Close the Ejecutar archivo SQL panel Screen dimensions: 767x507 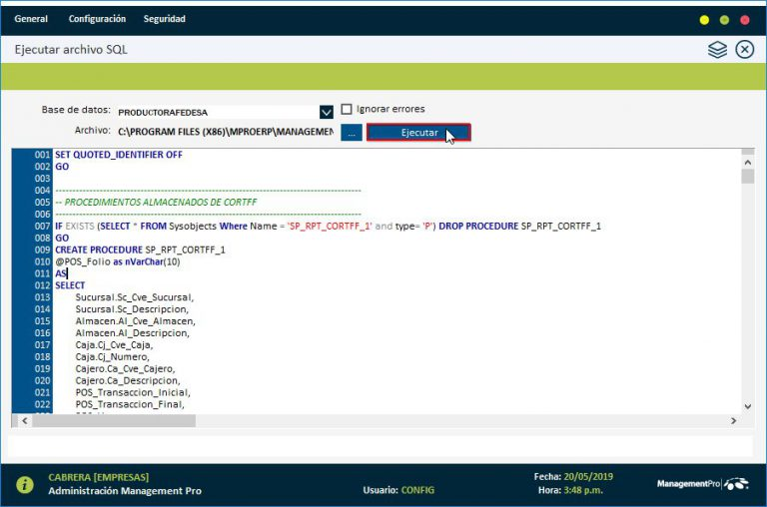click(x=744, y=49)
